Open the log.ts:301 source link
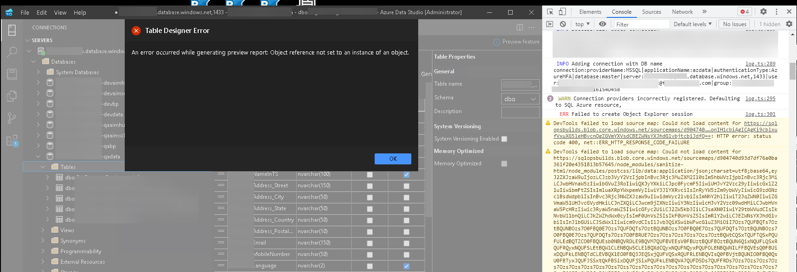Viewport: 797px width, 272px height. [x=760, y=114]
